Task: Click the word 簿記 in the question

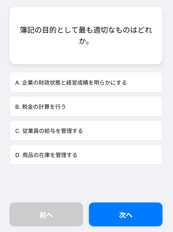Action: (x=26, y=30)
